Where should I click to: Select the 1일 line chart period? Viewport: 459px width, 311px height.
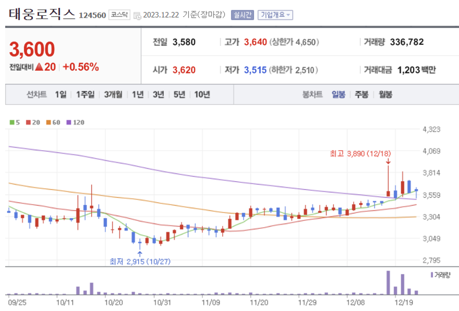61,95
